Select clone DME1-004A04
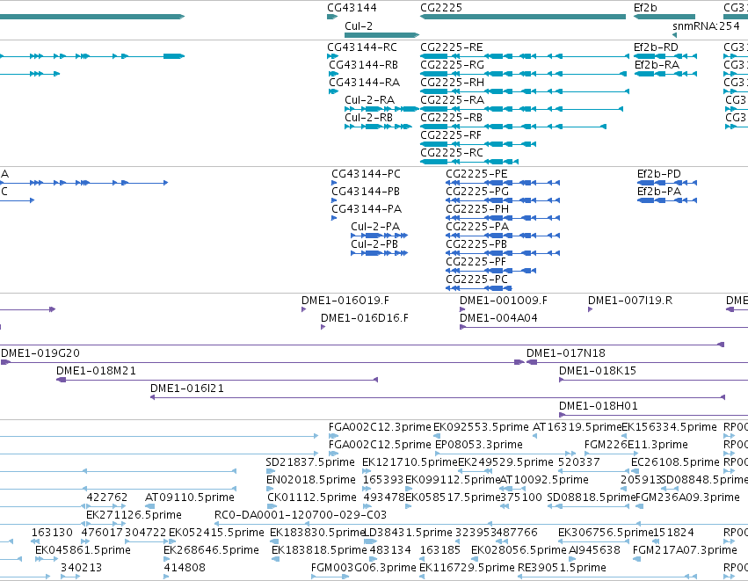This screenshot has height=581, width=748. (x=498, y=319)
